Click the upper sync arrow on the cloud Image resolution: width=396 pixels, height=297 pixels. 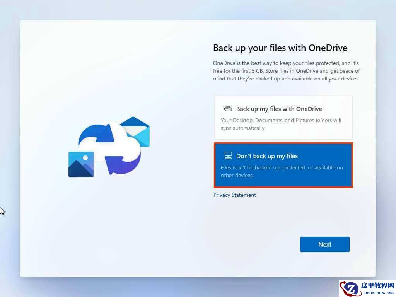(96, 133)
